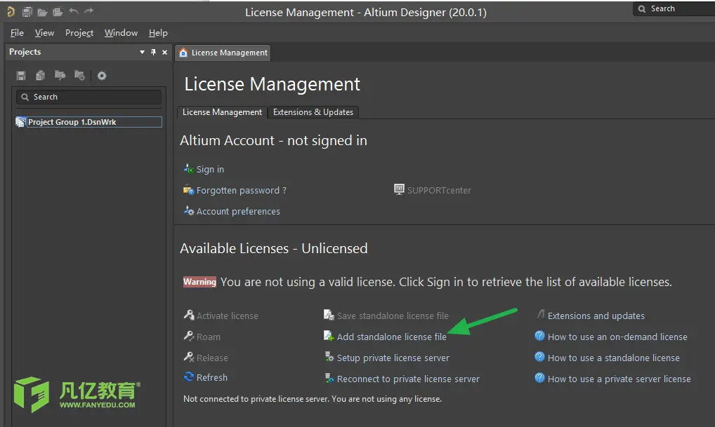Open Account preferences

click(238, 211)
